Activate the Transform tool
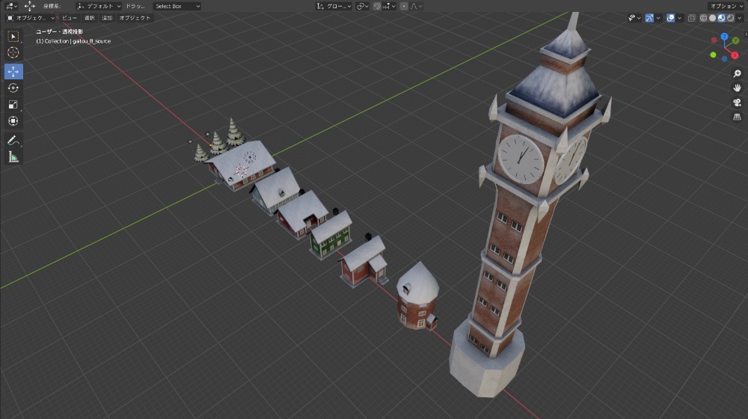This screenshot has height=419, width=748. pos(13,121)
